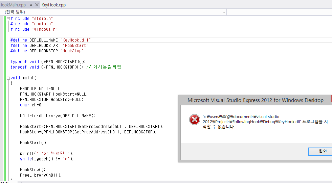Click the red error icon in dialog
The width and height of the screenshot is (332, 183).
[x=195, y=120]
